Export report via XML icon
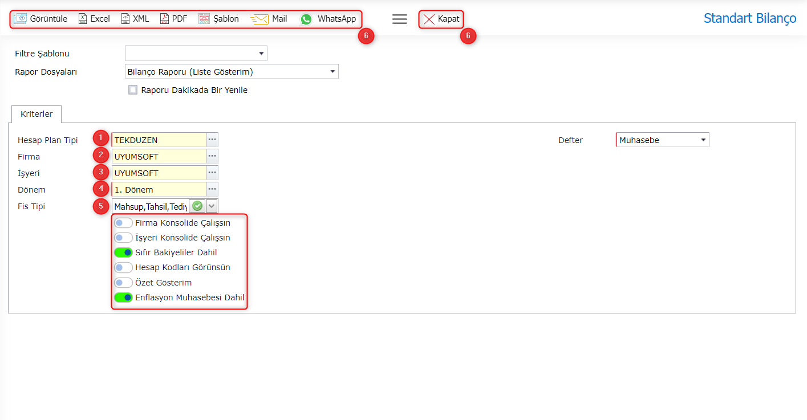 coord(125,19)
